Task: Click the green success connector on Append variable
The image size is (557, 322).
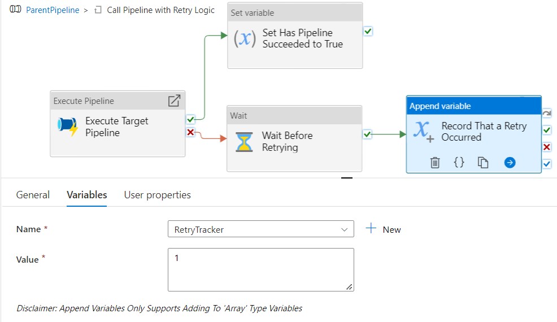Action: click(547, 130)
